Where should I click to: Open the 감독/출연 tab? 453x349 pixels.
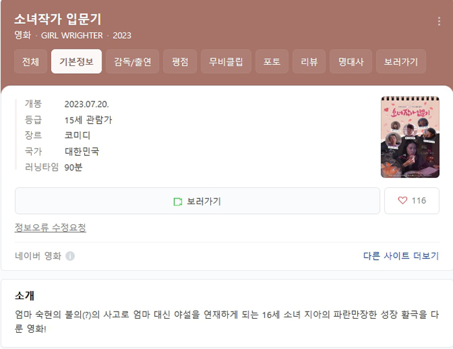click(132, 61)
